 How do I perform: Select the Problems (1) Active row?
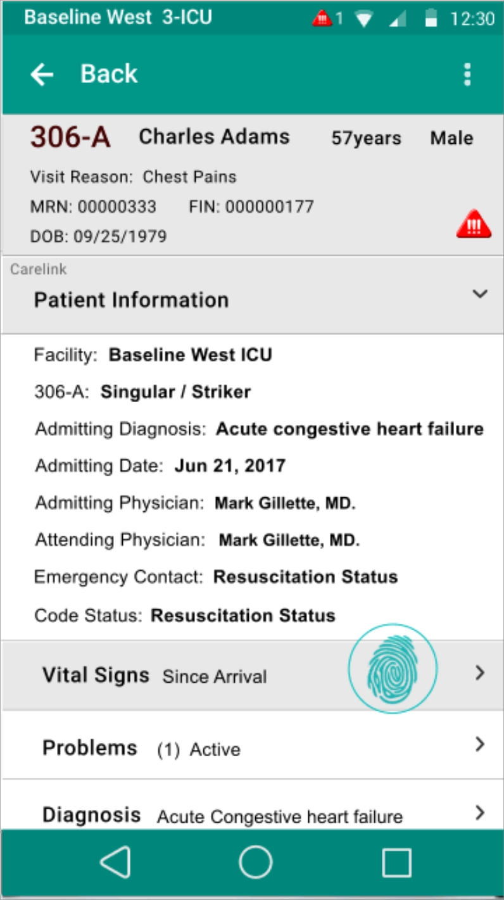click(x=190, y=748)
